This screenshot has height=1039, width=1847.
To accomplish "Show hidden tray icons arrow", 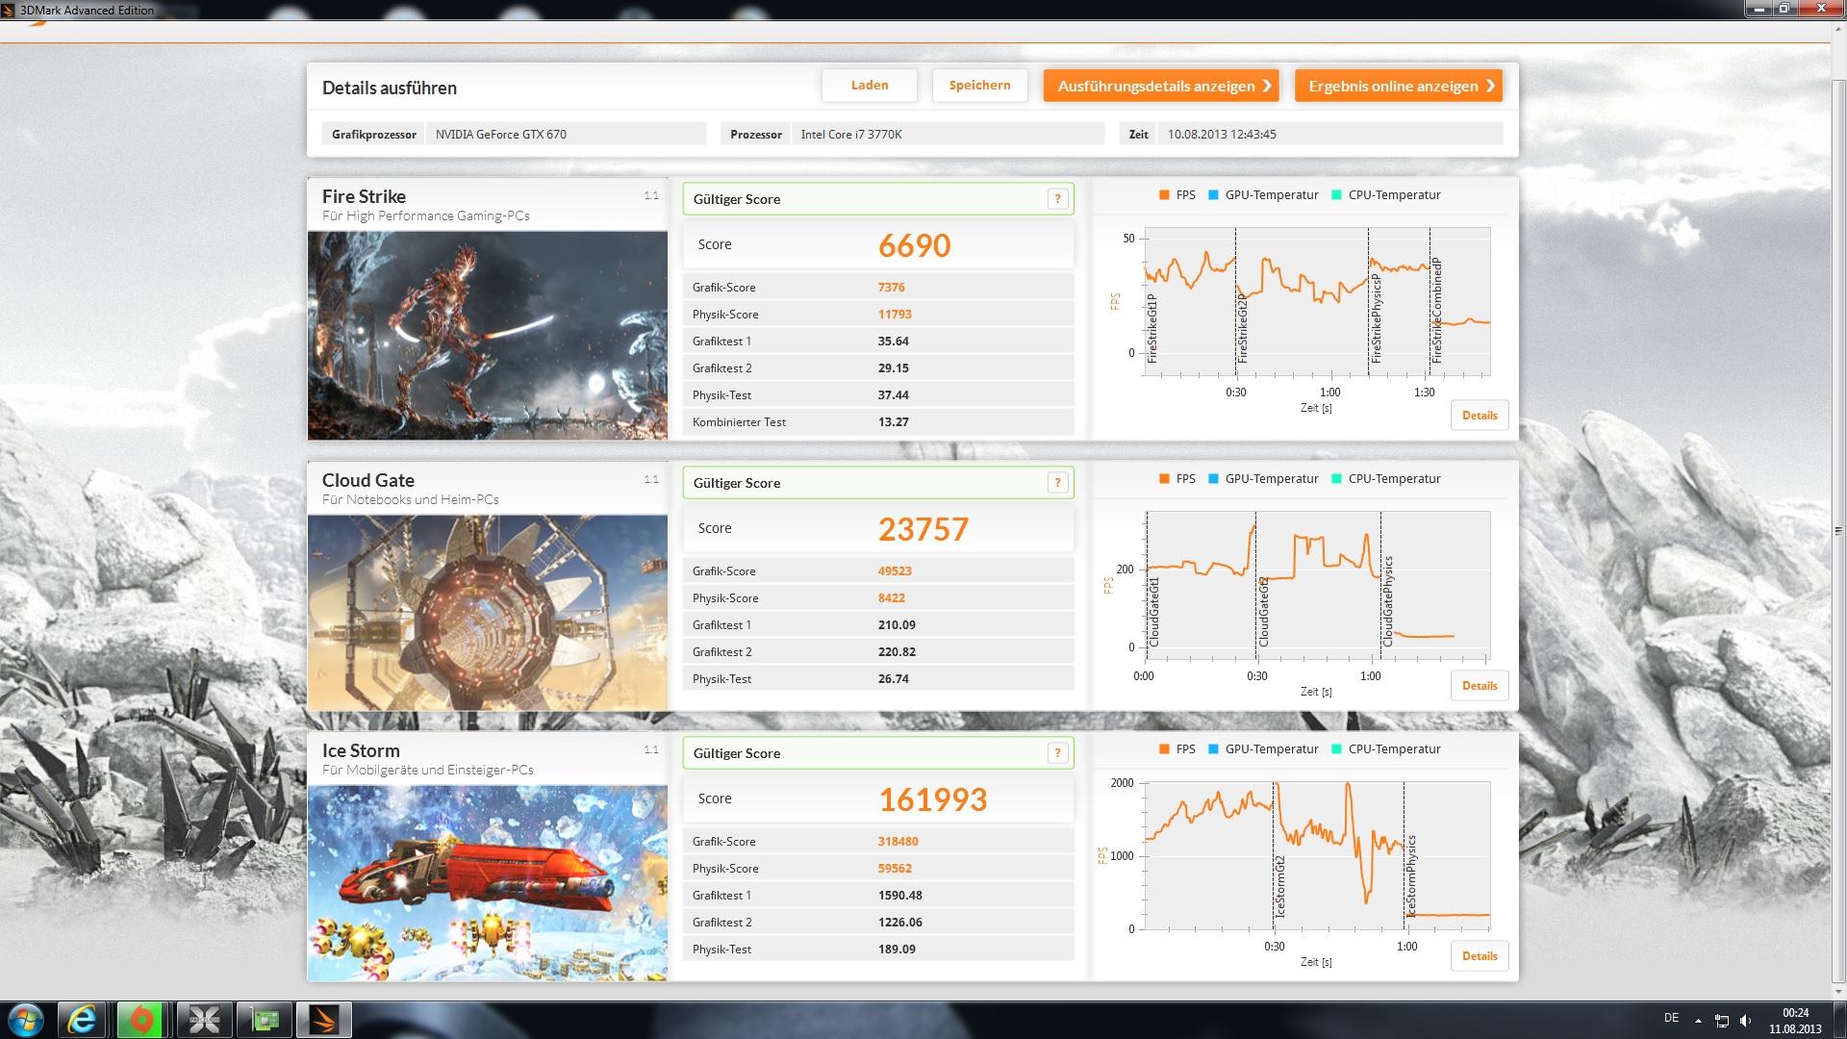I will [1698, 1021].
